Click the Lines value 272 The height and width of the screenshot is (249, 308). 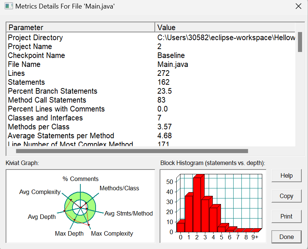163,73
